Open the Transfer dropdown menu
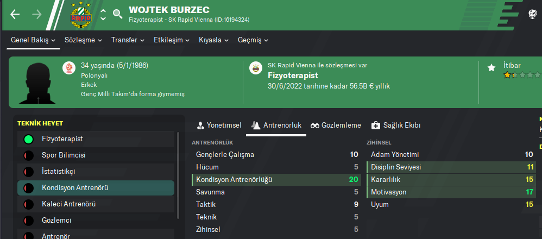Screen dimensions: 542x239 (128, 40)
